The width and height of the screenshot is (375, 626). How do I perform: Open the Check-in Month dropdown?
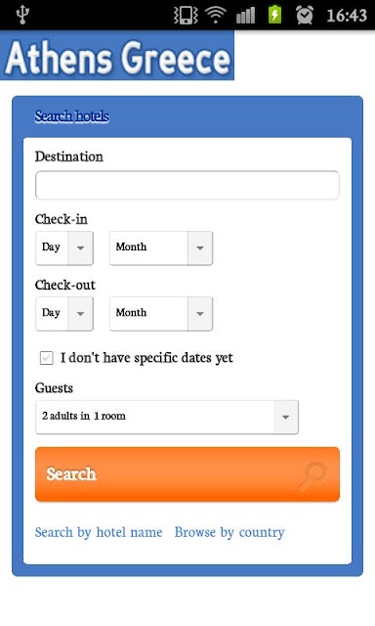coord(161,247)
